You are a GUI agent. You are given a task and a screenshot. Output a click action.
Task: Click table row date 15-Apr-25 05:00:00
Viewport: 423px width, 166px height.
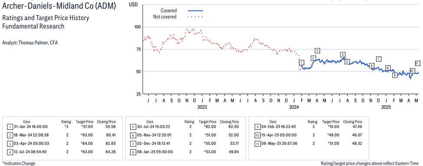coord(279,135)
